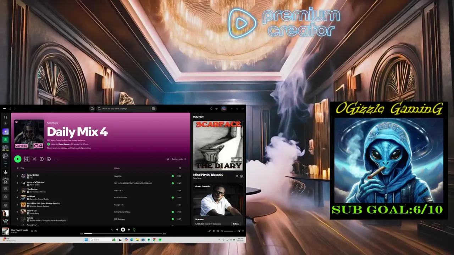
Task: Toggle saved checkmark for 'All Work'
Action: (173, 198)
